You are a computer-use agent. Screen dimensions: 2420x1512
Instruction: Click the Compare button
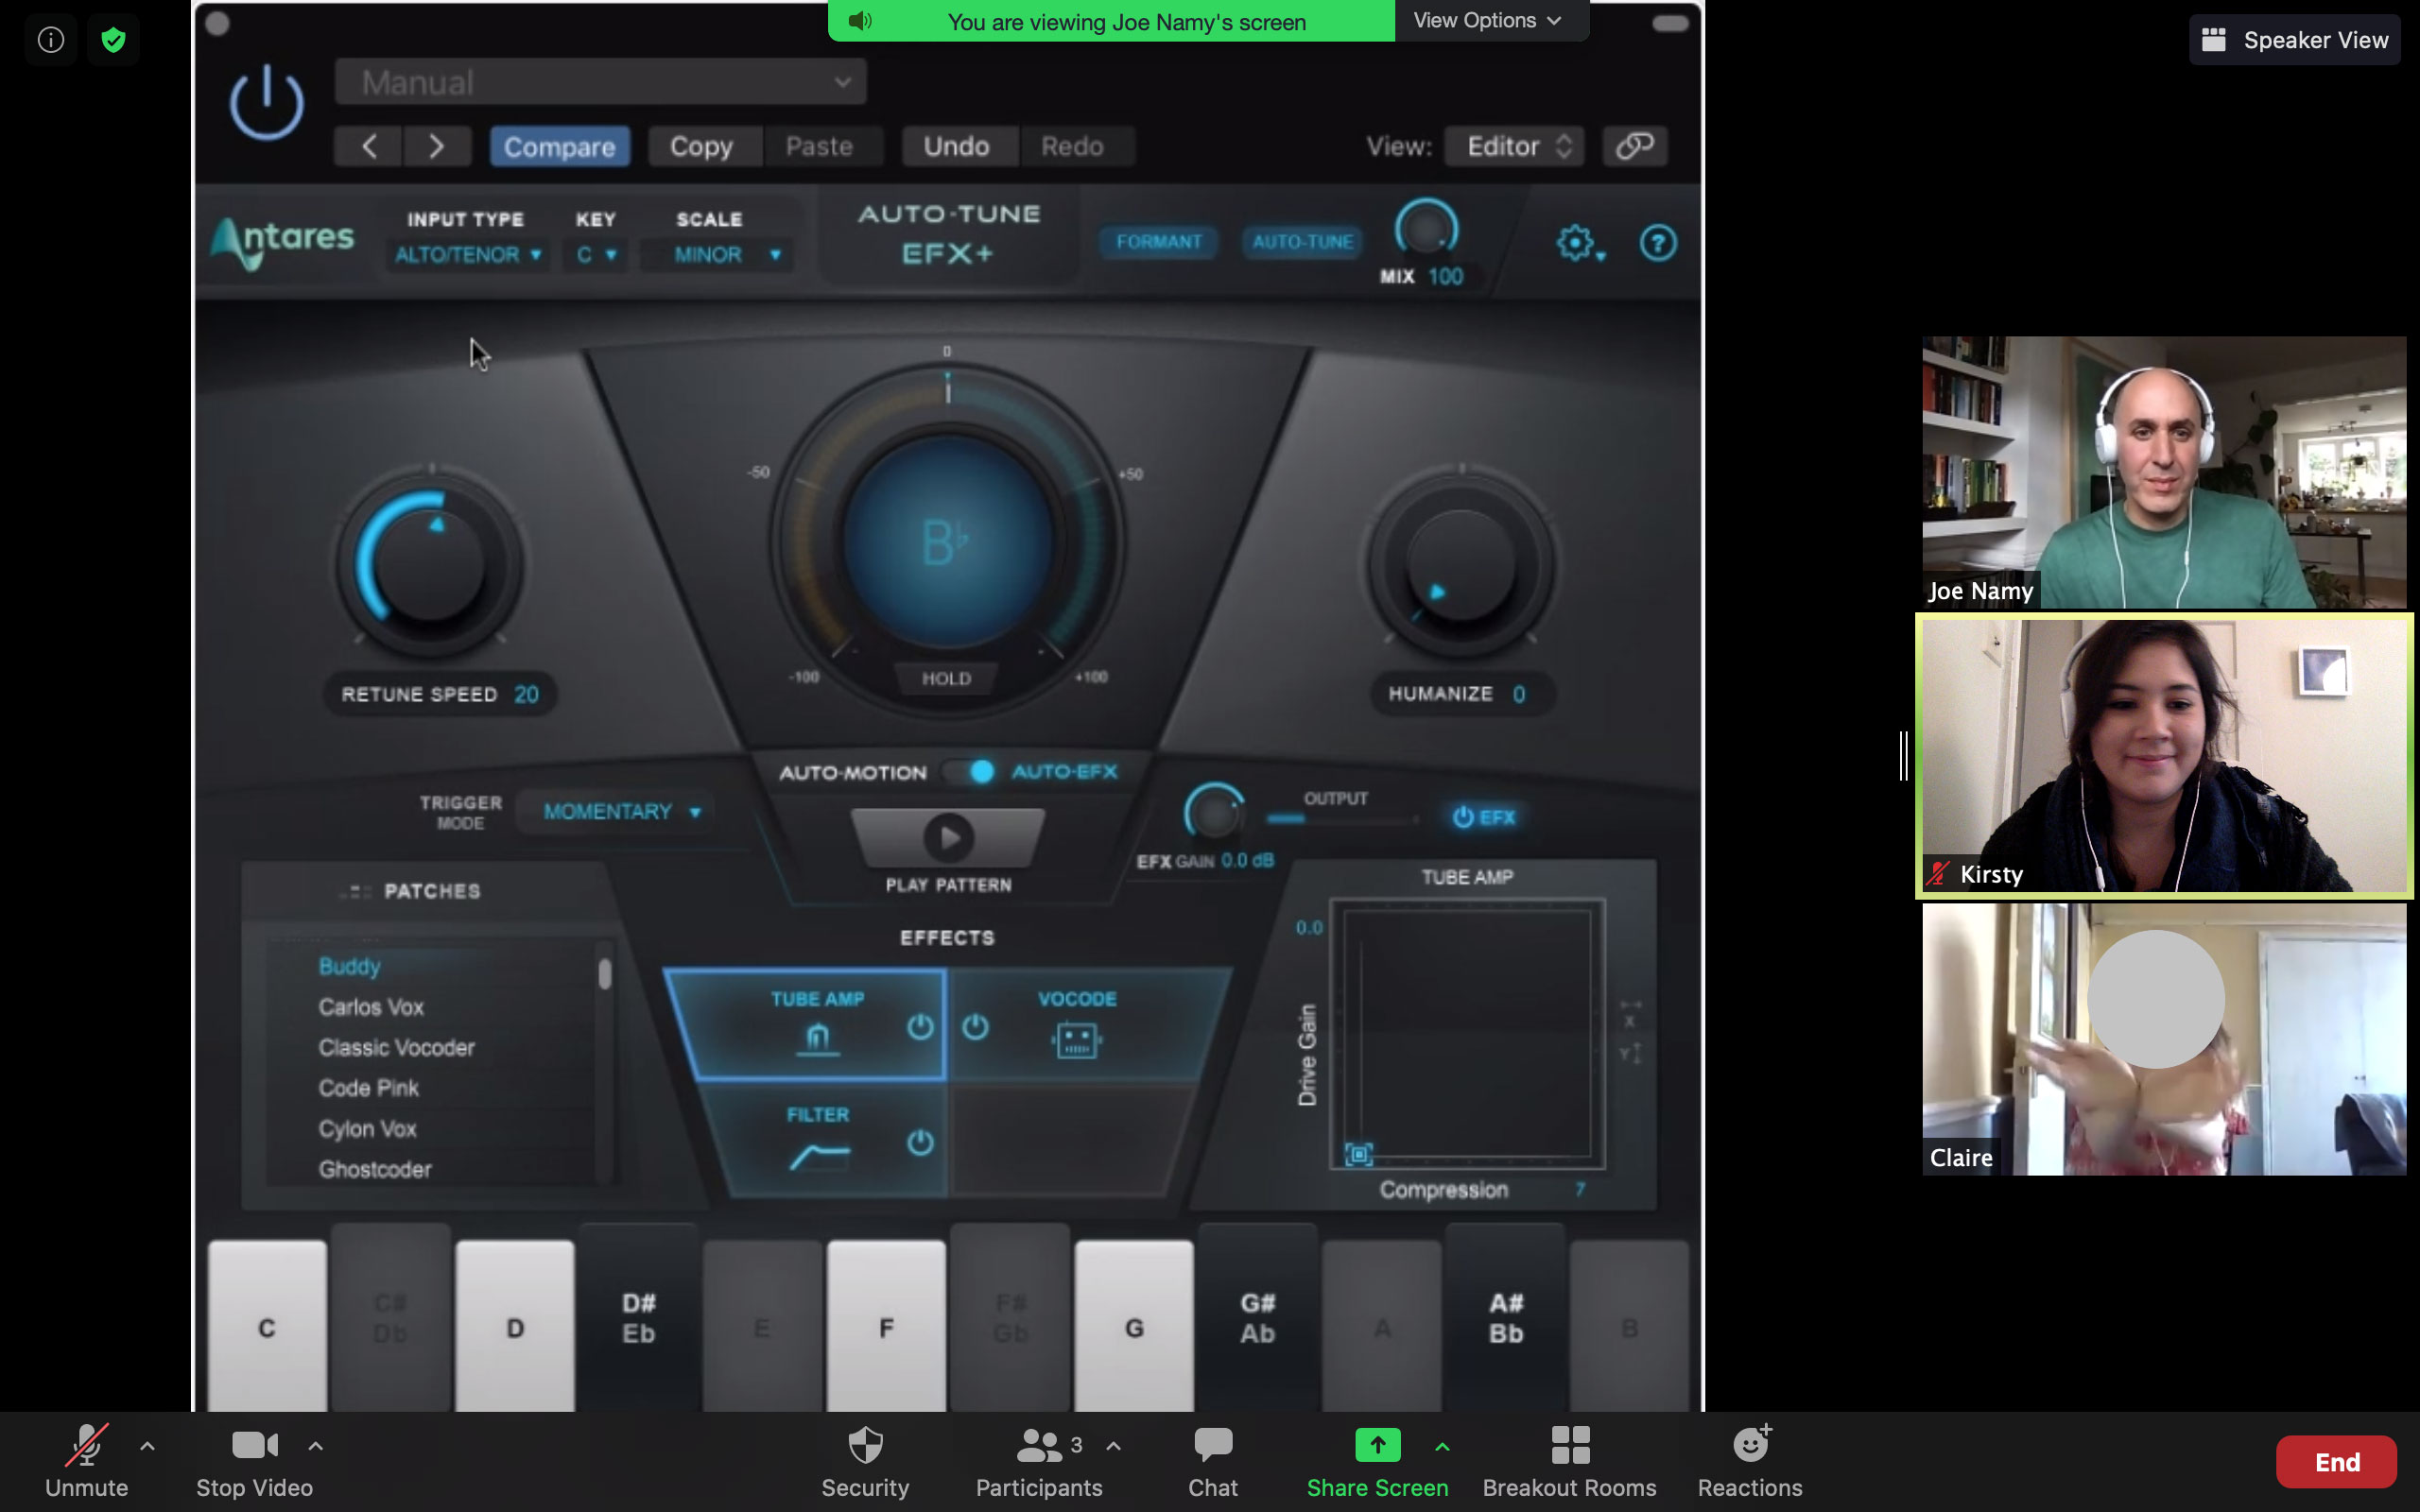click(559, 147)
